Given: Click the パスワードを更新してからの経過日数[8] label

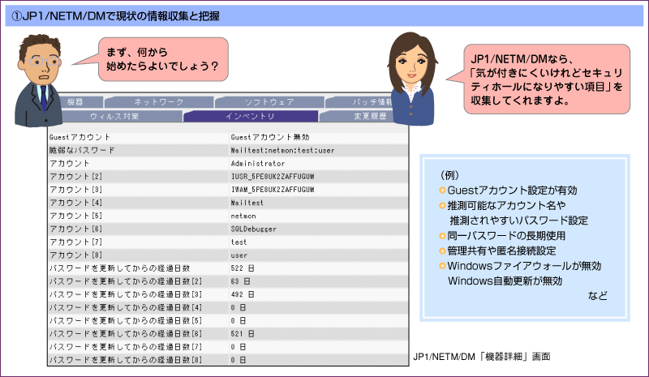Looking at the screenshot, I should tap(126, 360).
